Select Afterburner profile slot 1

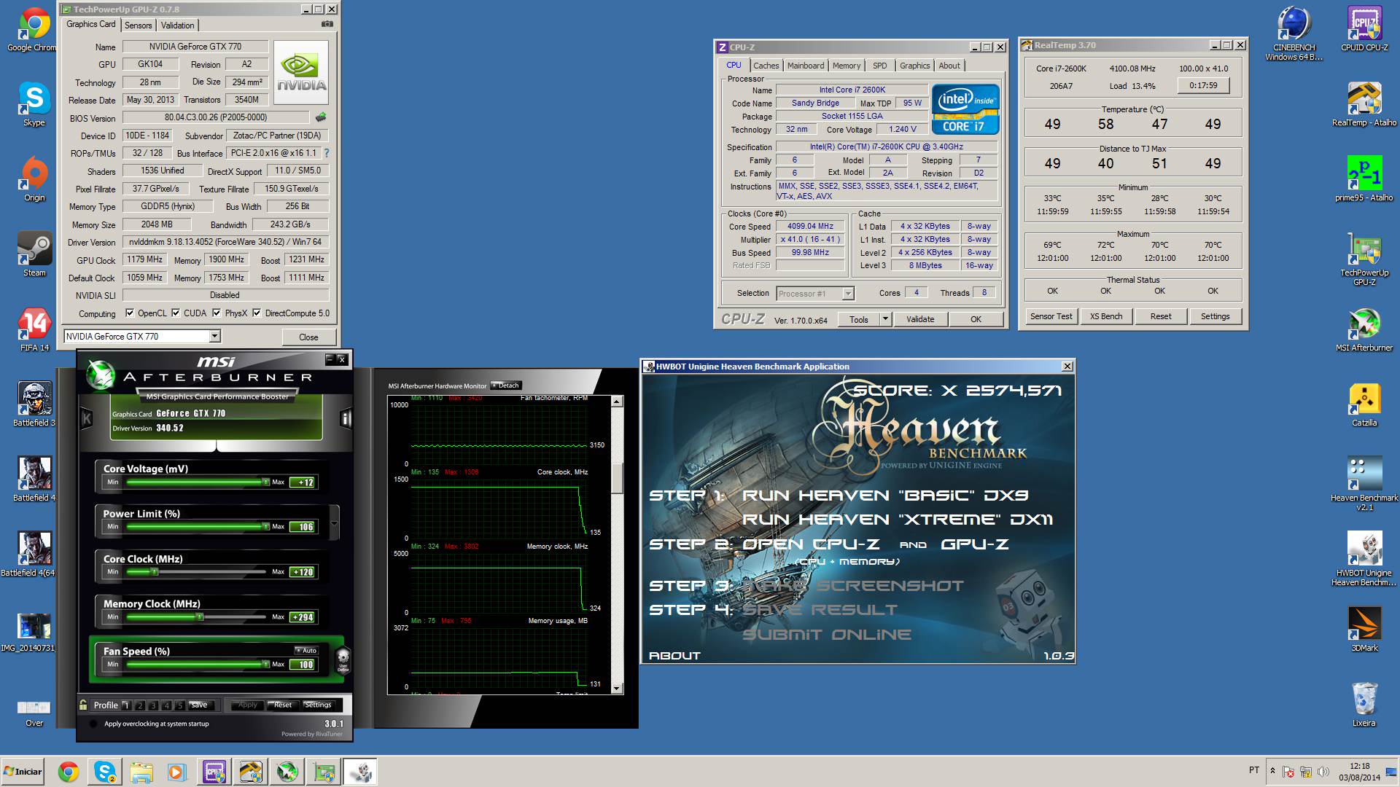126,705
